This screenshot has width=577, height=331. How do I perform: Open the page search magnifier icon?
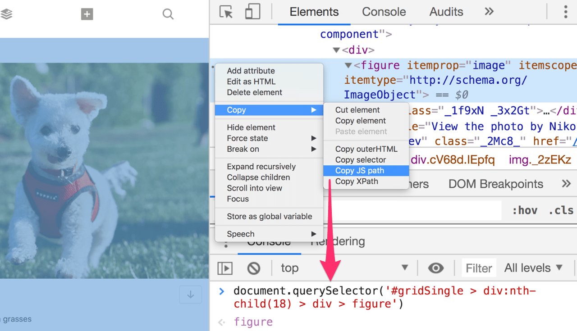coord(168,14)
